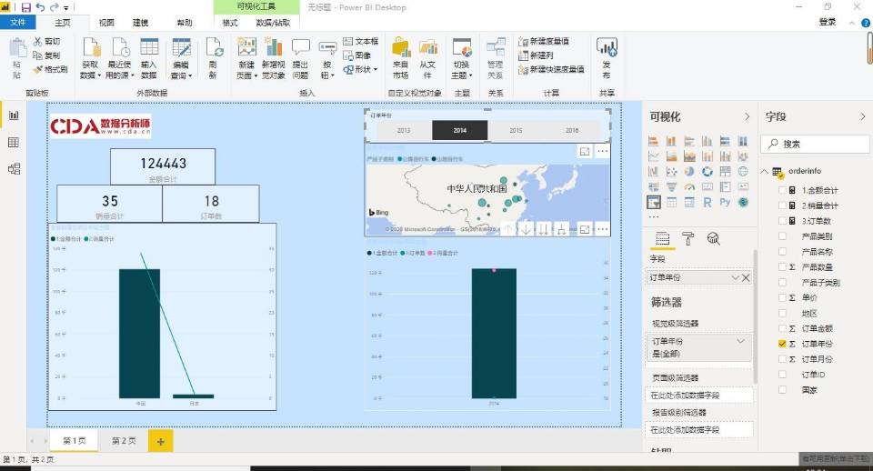
Task: Choose the globe map visual
Action: tap(743, 172)
